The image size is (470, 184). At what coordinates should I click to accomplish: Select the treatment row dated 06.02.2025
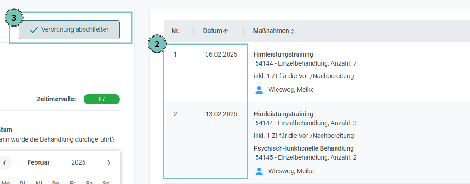coord(317,72)
